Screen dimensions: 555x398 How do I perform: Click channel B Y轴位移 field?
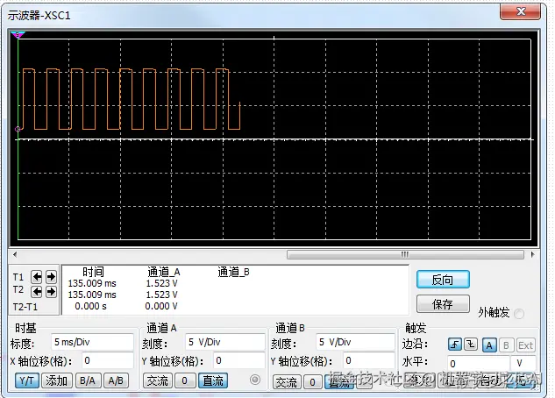point(369,360)
